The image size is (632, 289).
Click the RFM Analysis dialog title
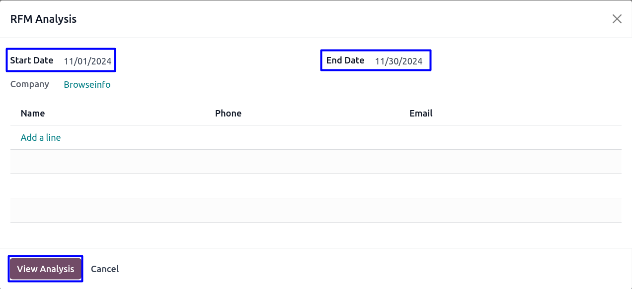[44, 19]
